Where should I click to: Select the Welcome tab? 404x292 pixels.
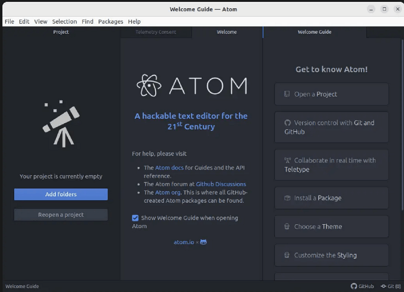[x=227, y=32]
